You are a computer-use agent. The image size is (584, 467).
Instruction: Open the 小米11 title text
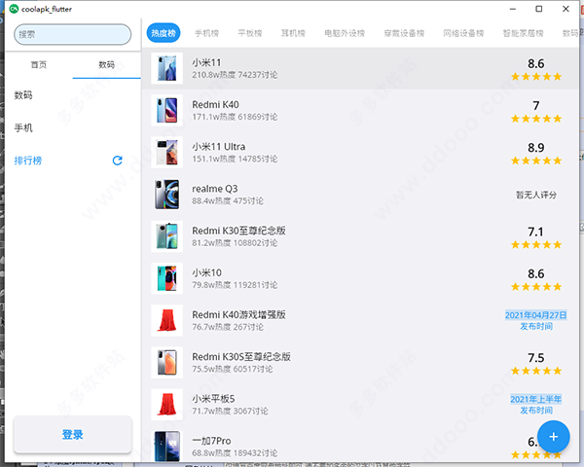[206, 62]
